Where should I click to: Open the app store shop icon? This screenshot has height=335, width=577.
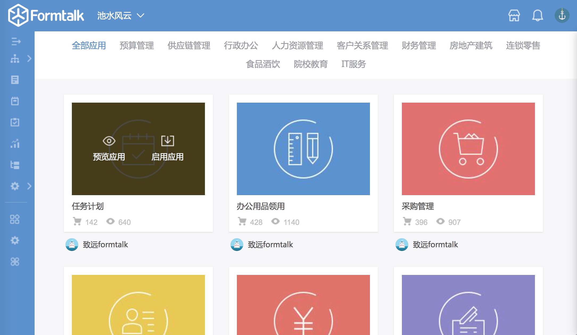(514, 15)
